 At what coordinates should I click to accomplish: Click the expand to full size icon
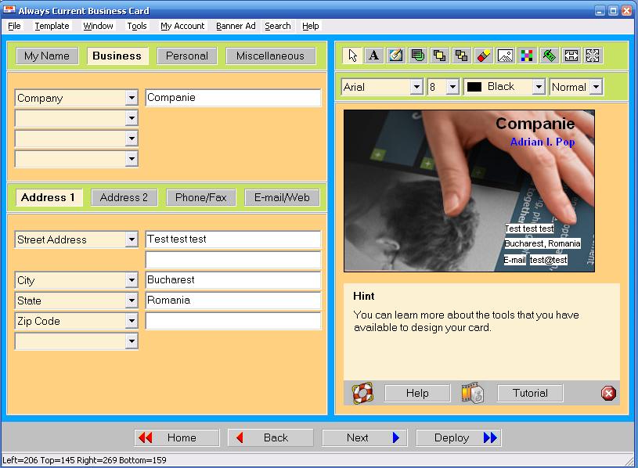[x=593, y=56]
